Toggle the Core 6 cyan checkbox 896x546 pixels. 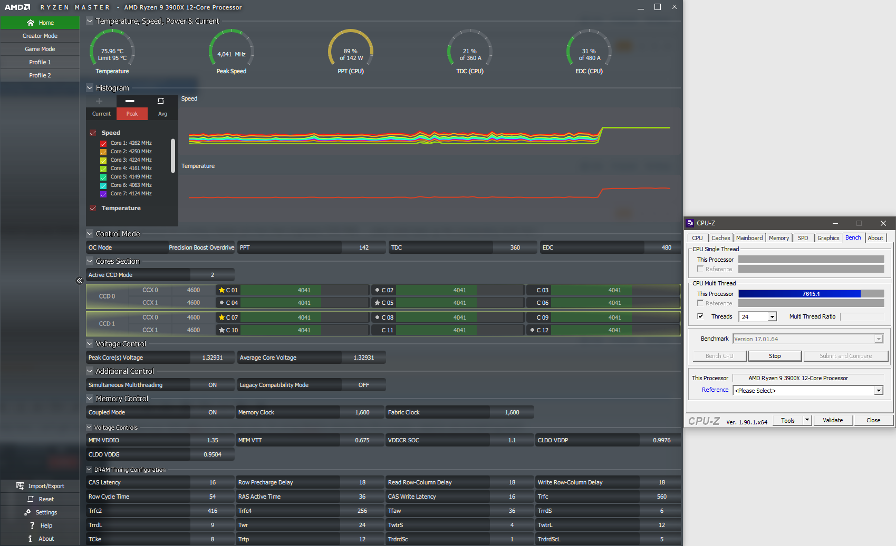103,185
